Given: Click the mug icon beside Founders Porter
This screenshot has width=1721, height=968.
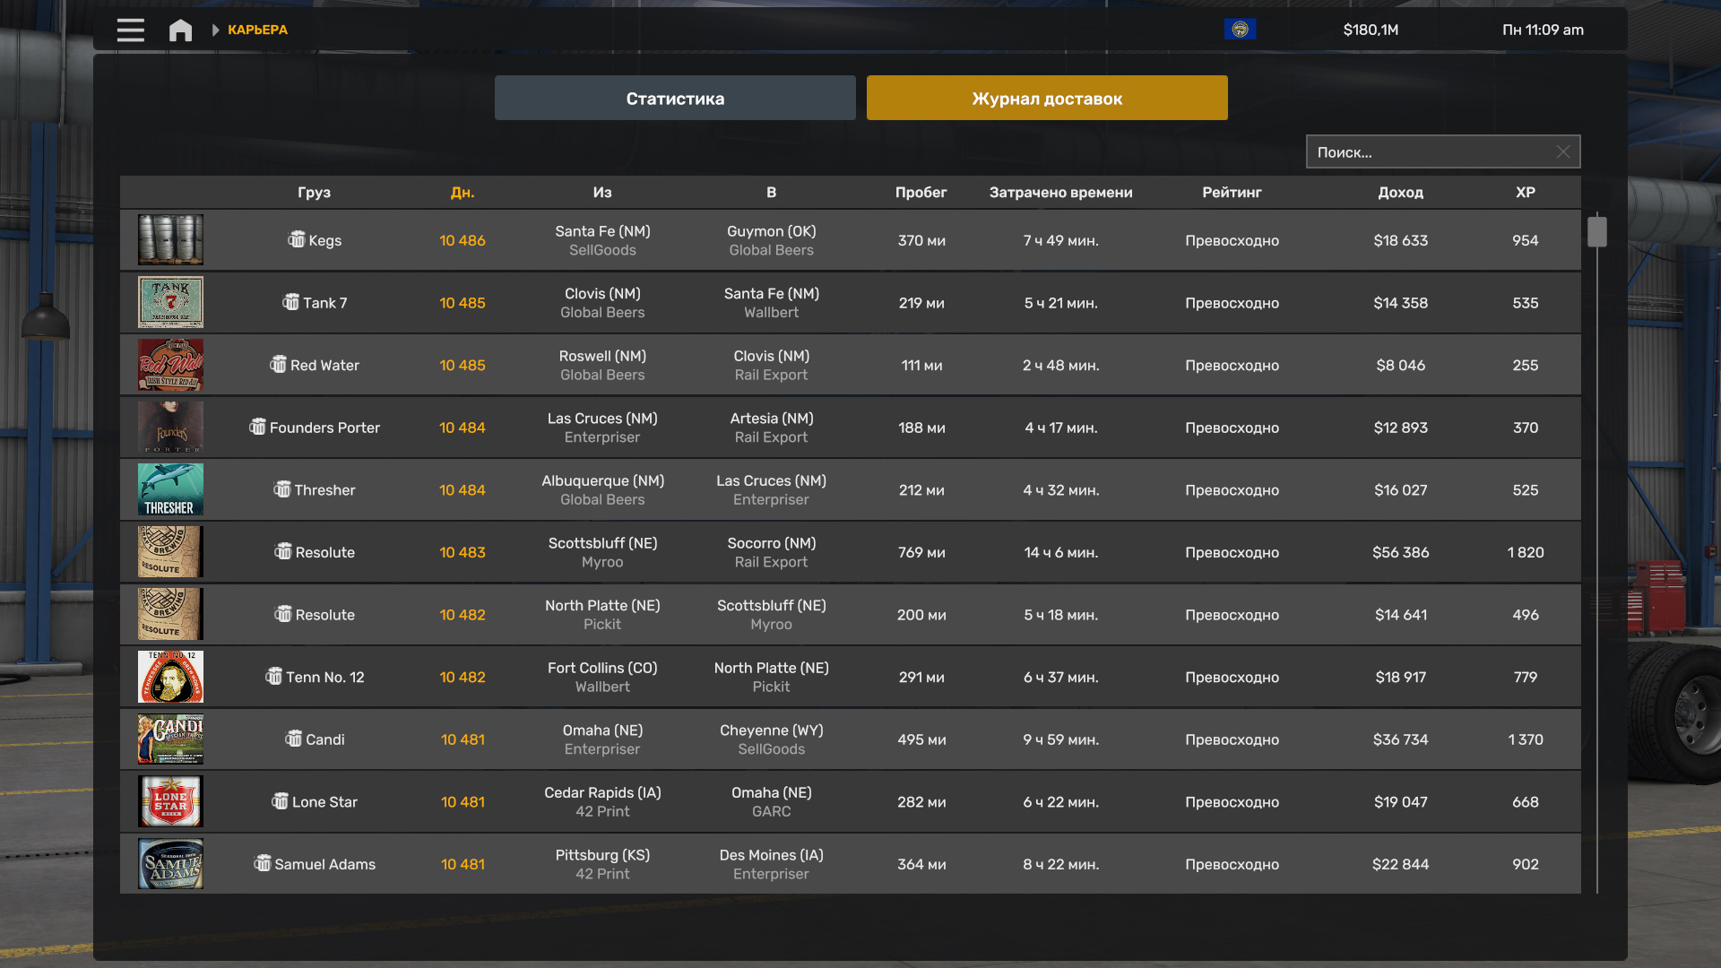Looking at the screenshot, I should click(x=257, y=427).
